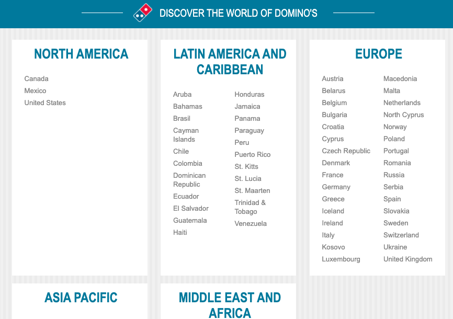Choose Mexico from North America list
This screenshot has width=453, height=319.
click(35, 90)
